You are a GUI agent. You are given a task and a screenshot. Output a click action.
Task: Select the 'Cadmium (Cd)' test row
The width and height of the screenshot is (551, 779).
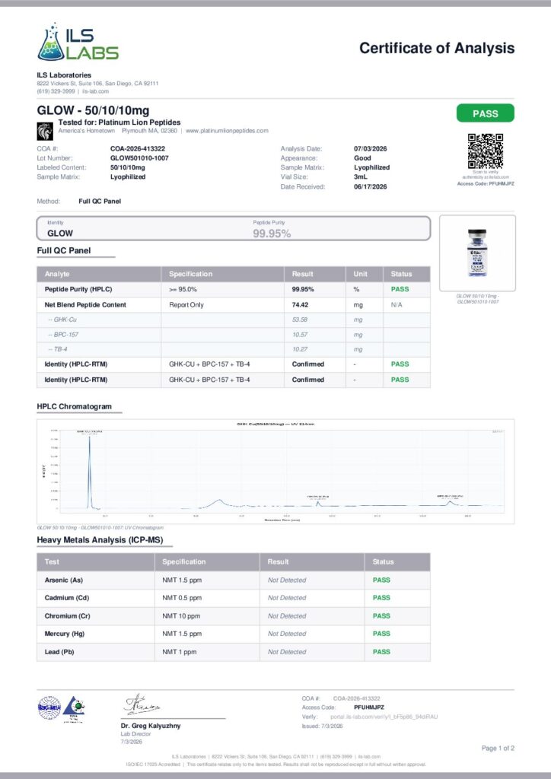[234, 598]
